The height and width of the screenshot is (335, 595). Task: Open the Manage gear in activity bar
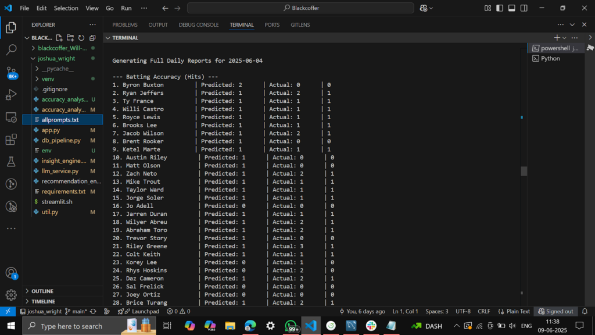coord(11,295)
